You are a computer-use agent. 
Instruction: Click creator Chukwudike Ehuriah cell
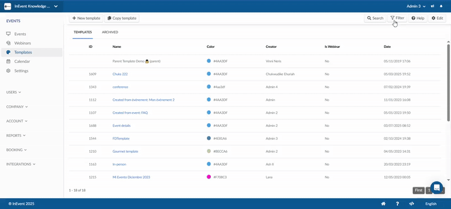coord(280,74)
